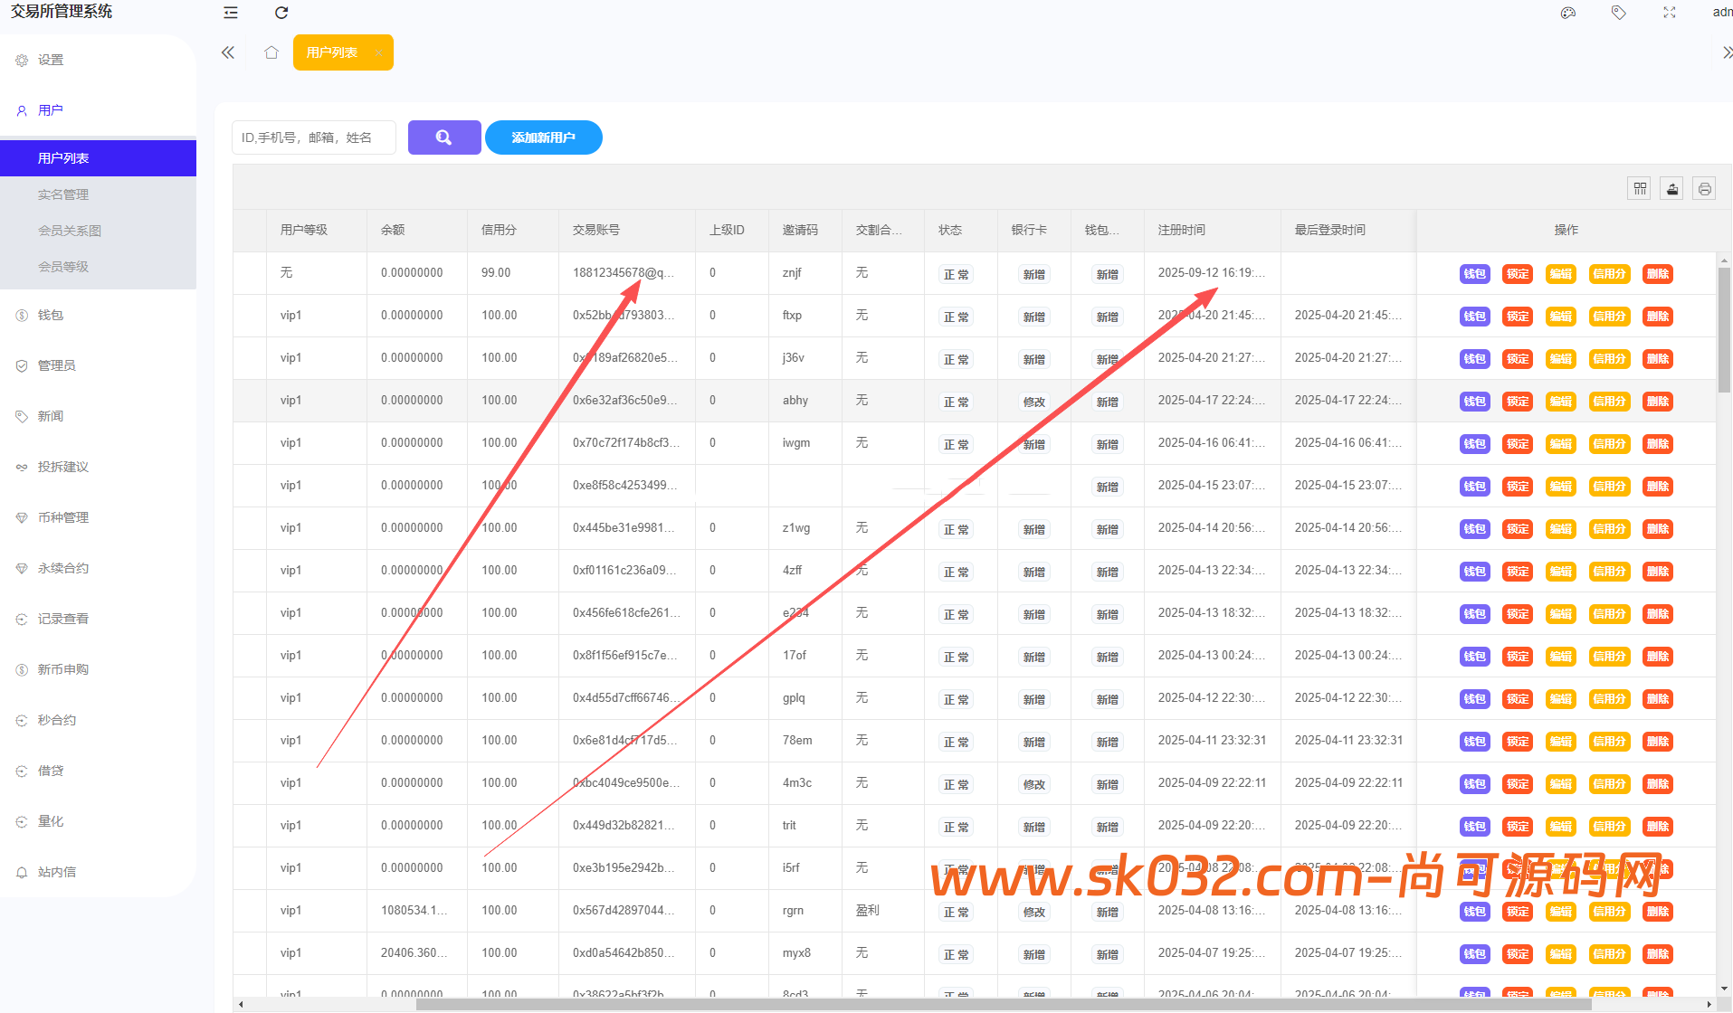This screenshot has height=1013, width=1733.
Task: Go to home via the house icon
Action: pyautogui.click(x=271, y=52)
